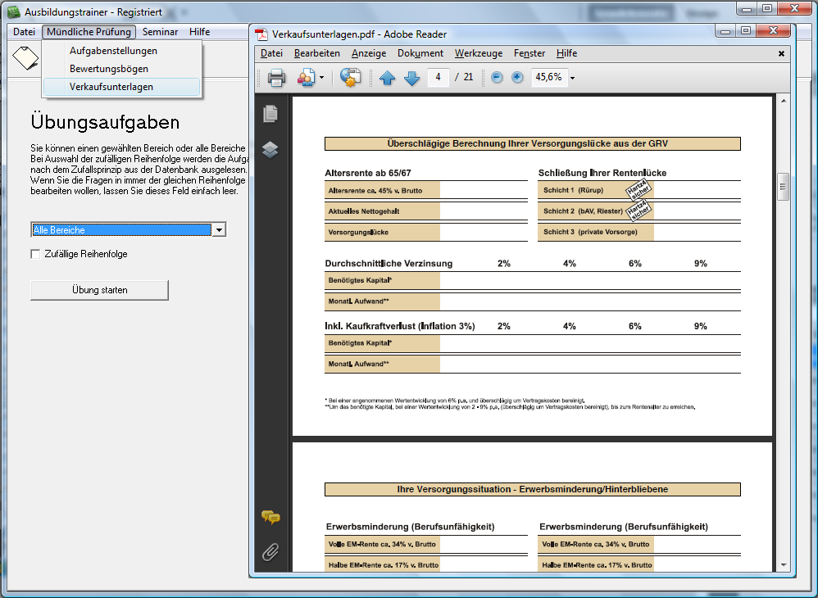
Task: Zoom in with the plus icon
Action: pyautogui.click(x=517, y=77)
